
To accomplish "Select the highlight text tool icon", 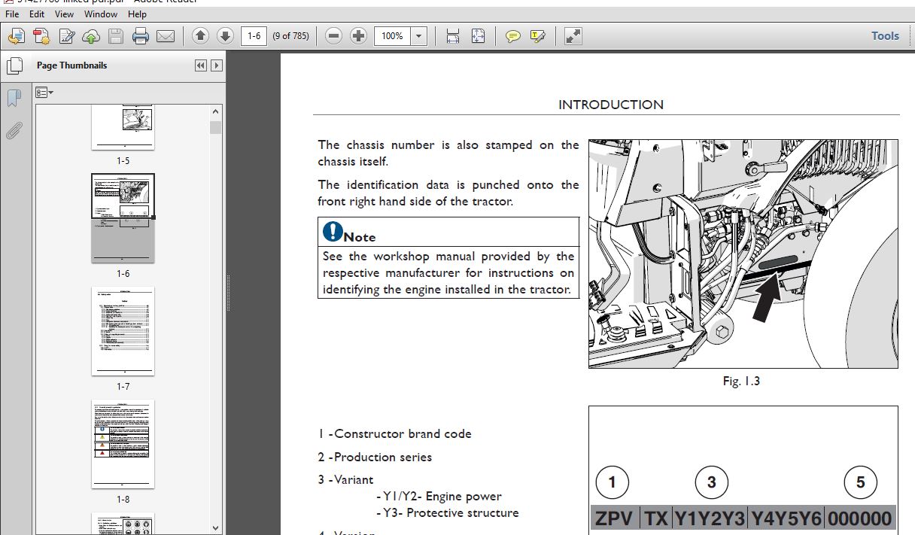I will click(x=537, y=35).
